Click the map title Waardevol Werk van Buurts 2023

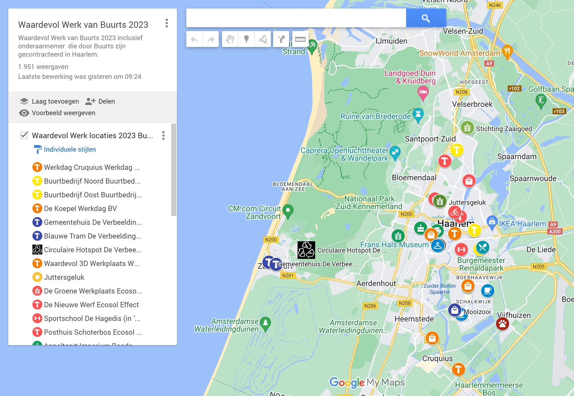83,25
